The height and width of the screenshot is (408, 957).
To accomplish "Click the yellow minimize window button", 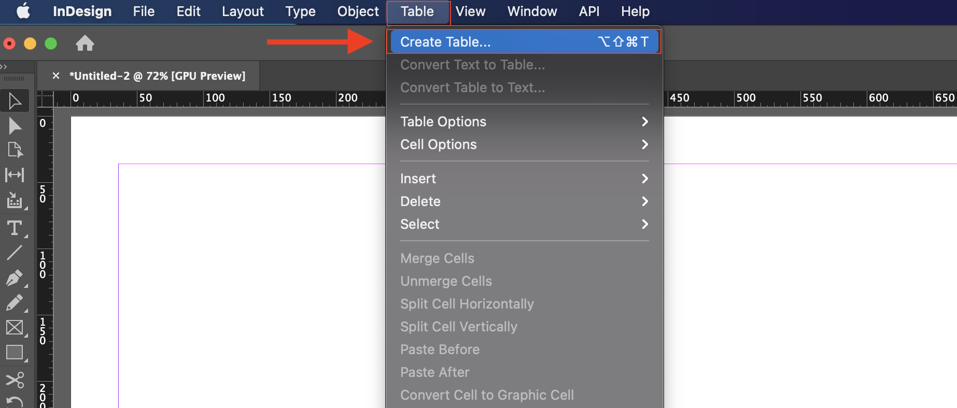I will [30, 43].
